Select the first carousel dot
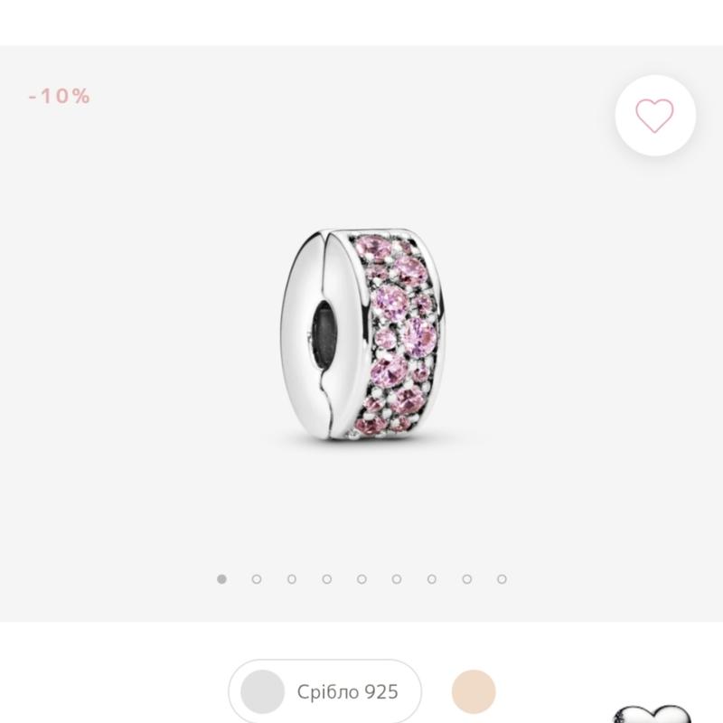Viewport: 723px width, 723px height. point(221,578)
